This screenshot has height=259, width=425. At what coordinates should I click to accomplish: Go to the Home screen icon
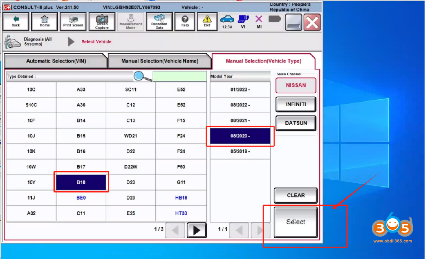click(x=45, y=22)
